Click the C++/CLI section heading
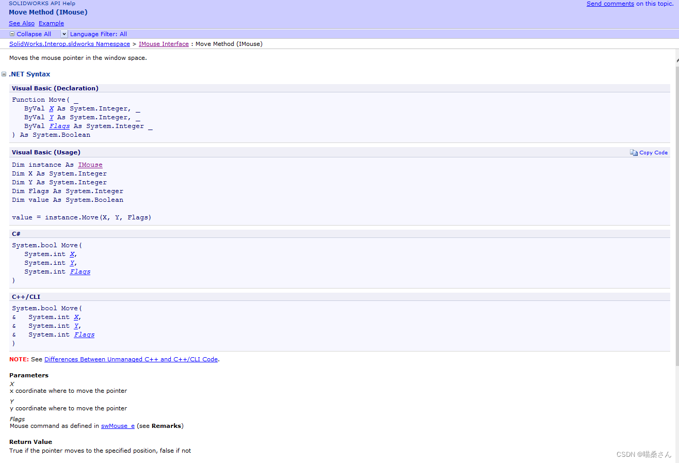This screenshot has height=463, width=679. [26, 297]
